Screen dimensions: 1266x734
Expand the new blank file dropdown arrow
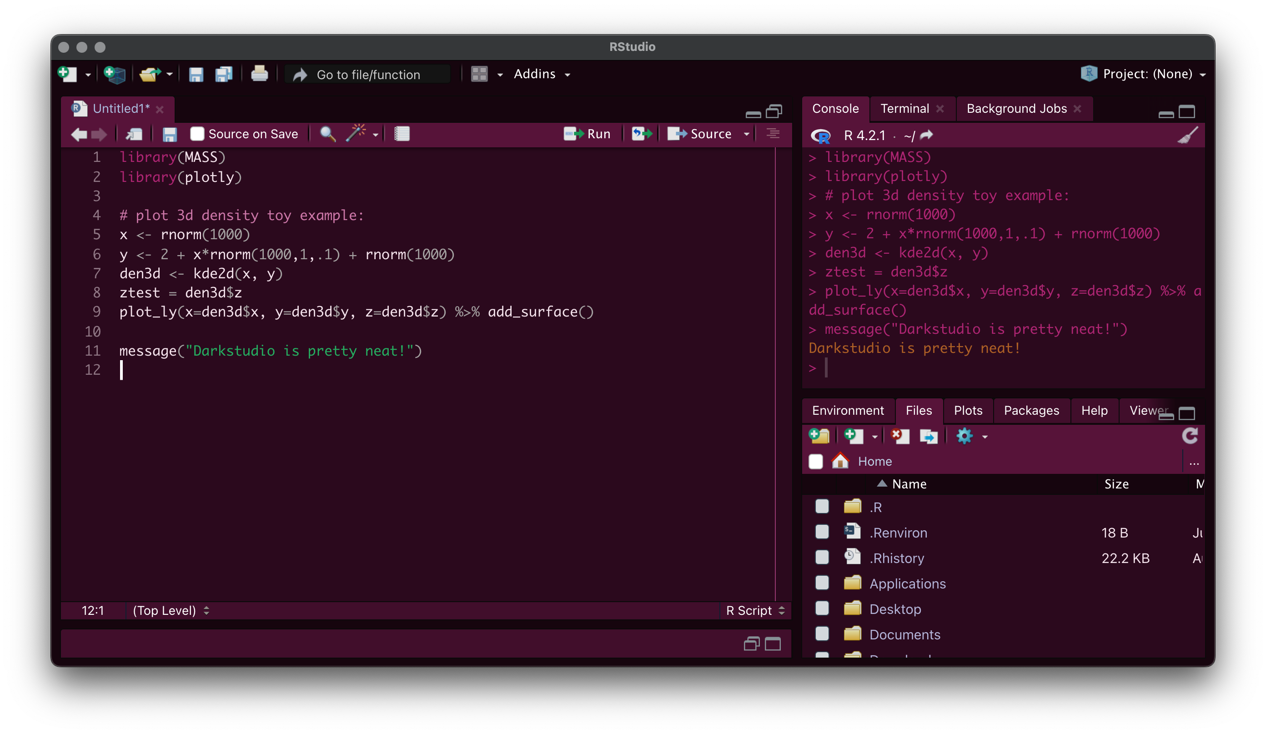pyautogui.click(x=874, y=437)
